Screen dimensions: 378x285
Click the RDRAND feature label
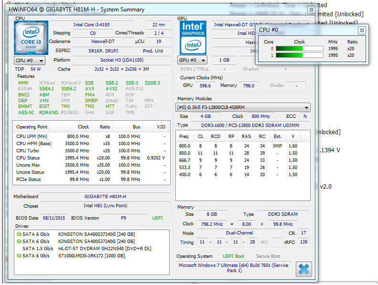(49, 113)
